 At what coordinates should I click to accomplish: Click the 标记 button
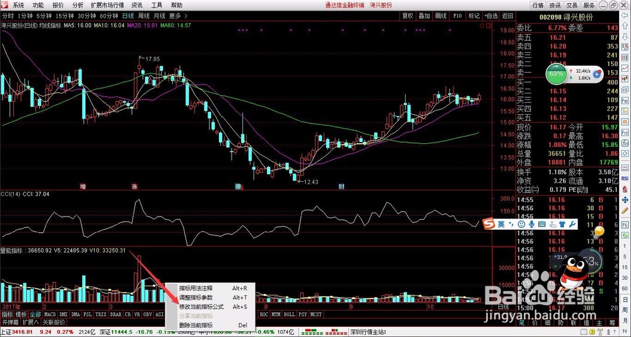(x=474, y=16)
